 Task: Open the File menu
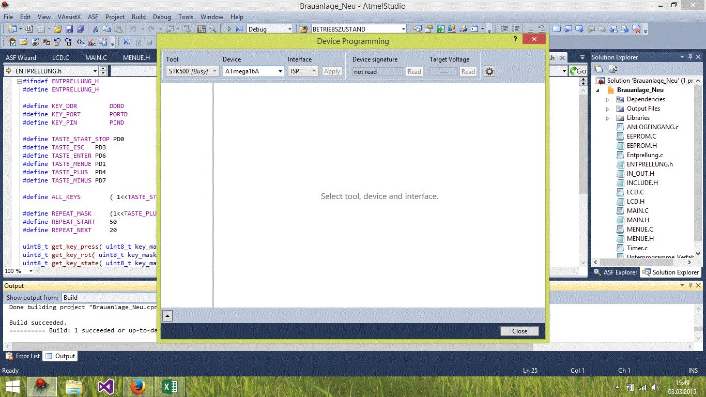click(8, 17)
